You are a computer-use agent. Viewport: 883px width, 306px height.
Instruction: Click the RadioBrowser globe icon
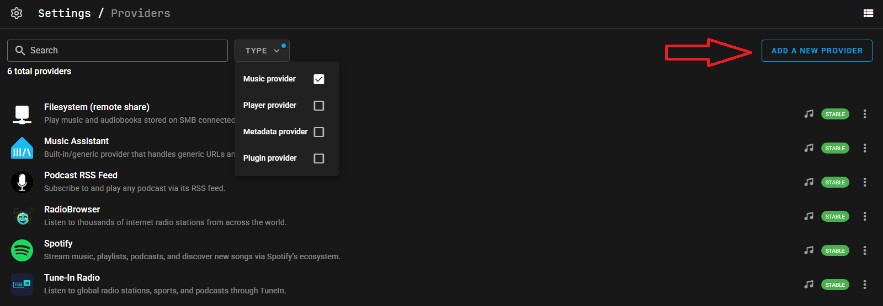23,217
